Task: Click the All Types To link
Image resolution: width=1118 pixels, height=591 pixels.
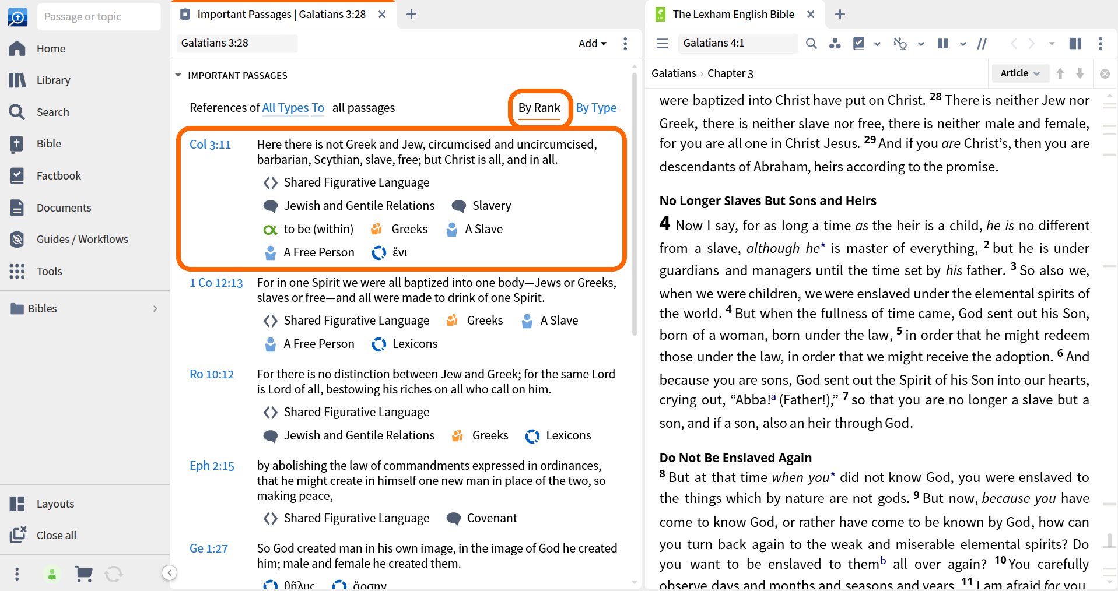Action: pos(293,108)
